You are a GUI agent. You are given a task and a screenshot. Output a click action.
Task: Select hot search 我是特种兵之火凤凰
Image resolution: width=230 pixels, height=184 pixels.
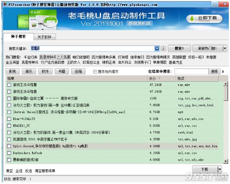(x=55, y=57)
